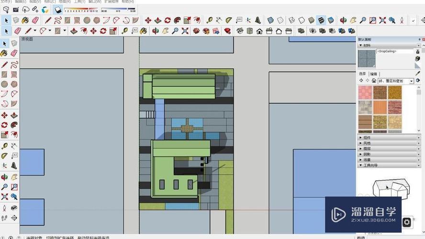
Task: Click the Zoom Window tool icon
Action: (x=373, y=20)
